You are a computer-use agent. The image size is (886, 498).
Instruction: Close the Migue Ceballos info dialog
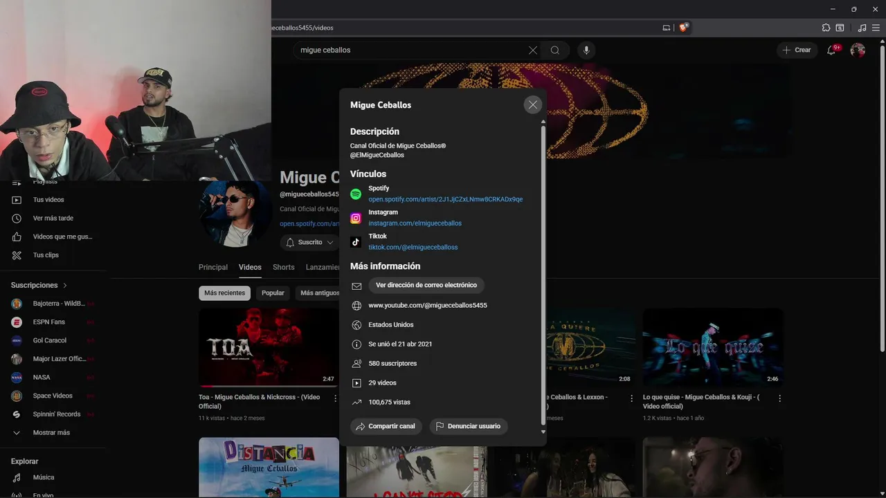[532, 104]
